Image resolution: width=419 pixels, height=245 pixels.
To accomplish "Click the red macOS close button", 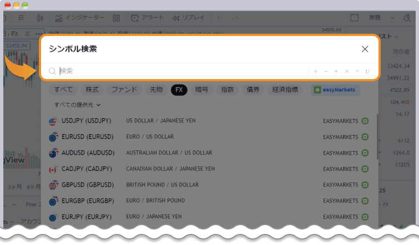I will click(x=8, y=6).
